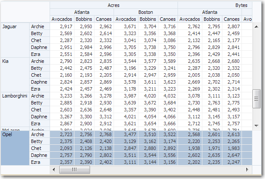Image resolution: width=265 pixels, height=179 pixels.
Task: Click Ezra row under Opel
Action: click(x=39, y=162)
